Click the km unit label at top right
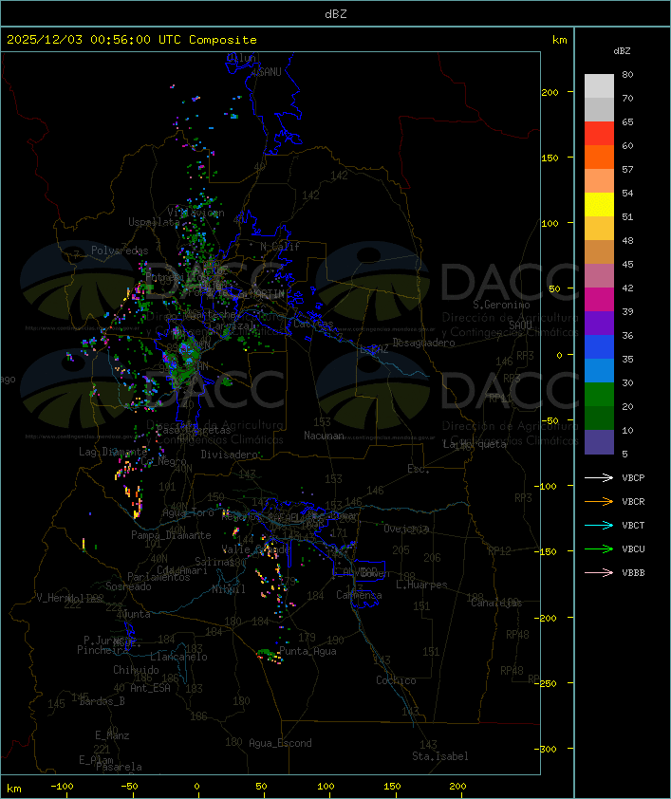 click(x=559, y=40)
